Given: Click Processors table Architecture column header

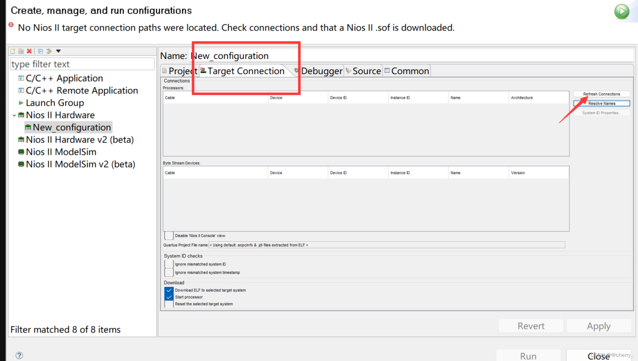Looking at the screenshot, I should pyautogui.click(x=539, y=98).
